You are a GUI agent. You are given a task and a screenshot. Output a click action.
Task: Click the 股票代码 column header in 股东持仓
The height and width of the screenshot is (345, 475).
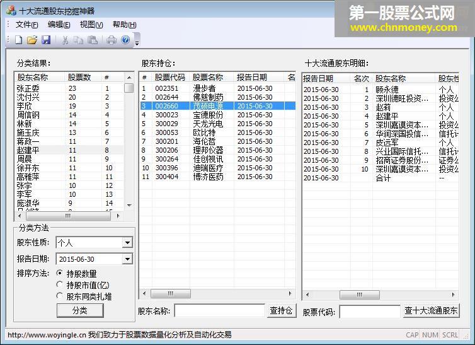tap(171, 78)
